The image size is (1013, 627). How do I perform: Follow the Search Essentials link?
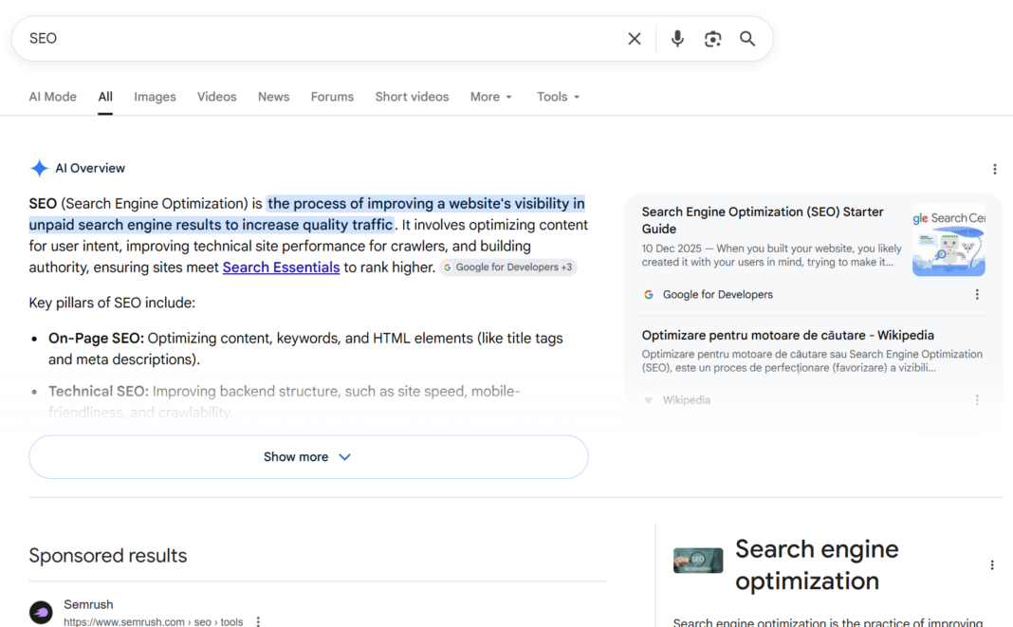281,267
